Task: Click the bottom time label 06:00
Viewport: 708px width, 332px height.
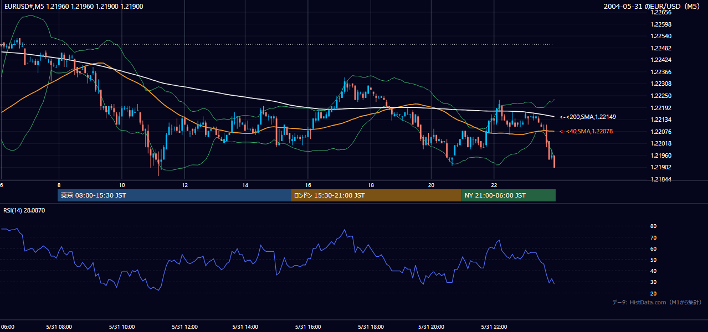Action: [7, 327]
